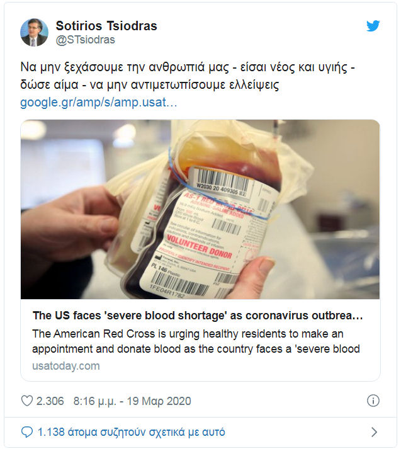The width and height of the screenshot is (401, 456).
Task: Expand conversation with the right chevron arrow
Action: pyautogui.click(x=374, y=432)
